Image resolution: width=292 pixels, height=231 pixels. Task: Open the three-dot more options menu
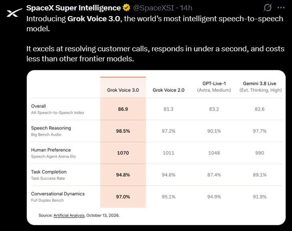pyautogui.click(x=281, y=8)
